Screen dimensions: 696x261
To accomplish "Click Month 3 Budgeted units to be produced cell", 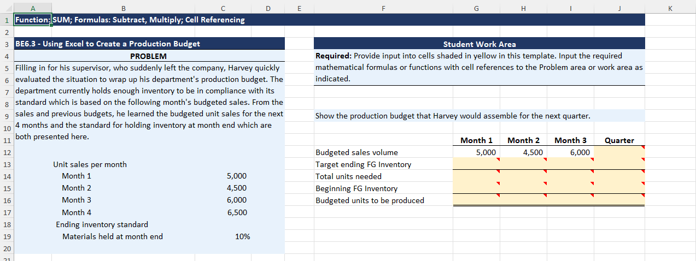I will (x=570, y=200).
